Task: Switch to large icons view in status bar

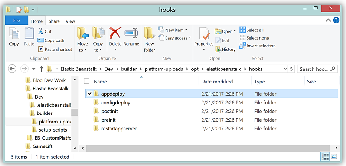Action: coord(334,157)
